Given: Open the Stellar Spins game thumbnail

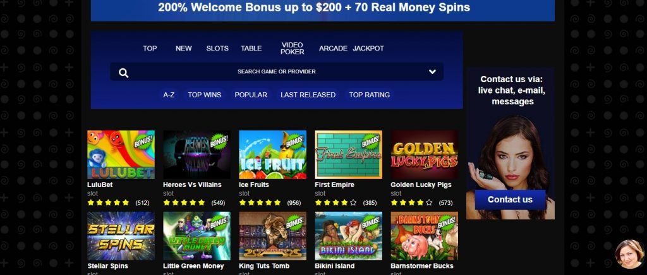Looking at the screenshot, I should (121, 236).
